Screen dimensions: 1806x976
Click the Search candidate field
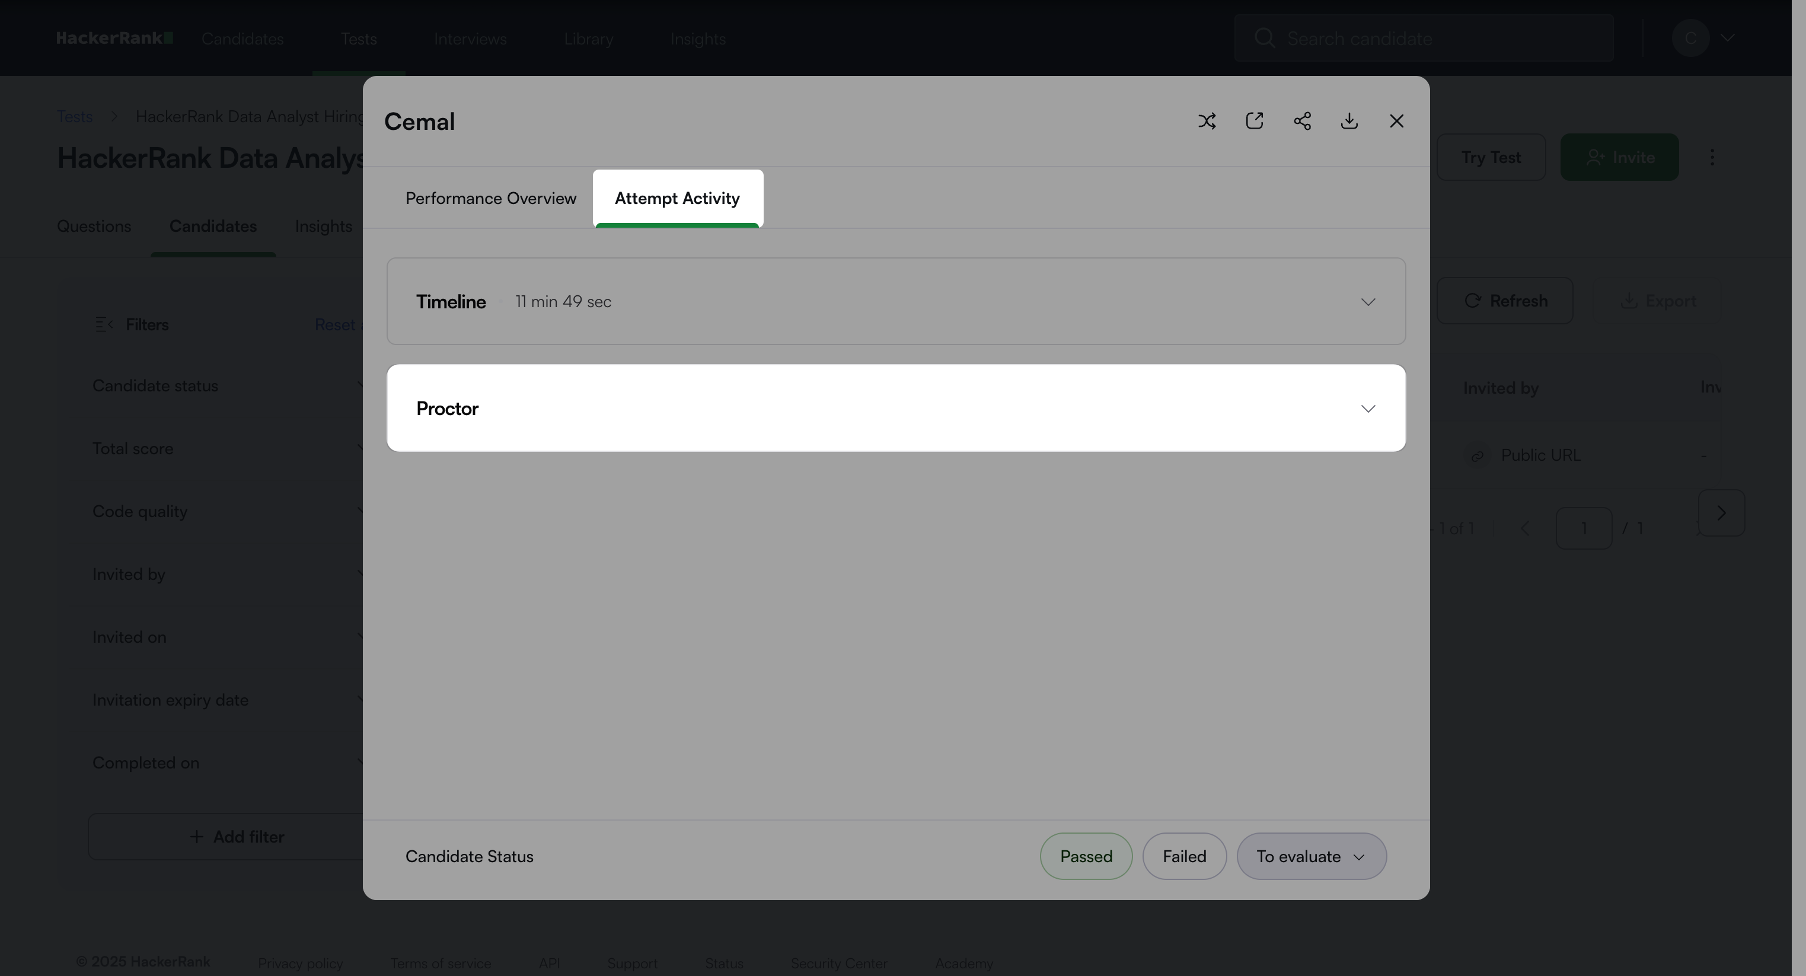coord(1424,38)
